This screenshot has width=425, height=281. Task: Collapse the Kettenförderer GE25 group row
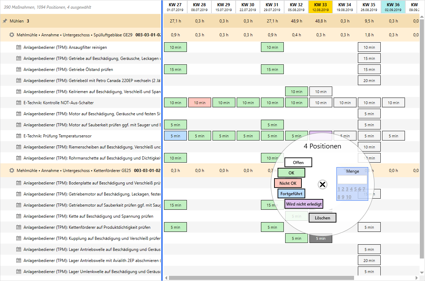pyautogui.click(x=80, y=171)
